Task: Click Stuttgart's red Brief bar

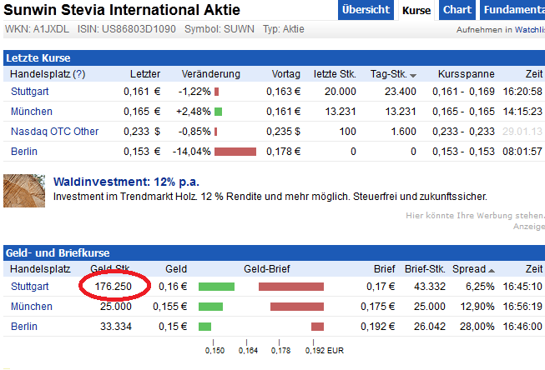Action: click(290, 287)
